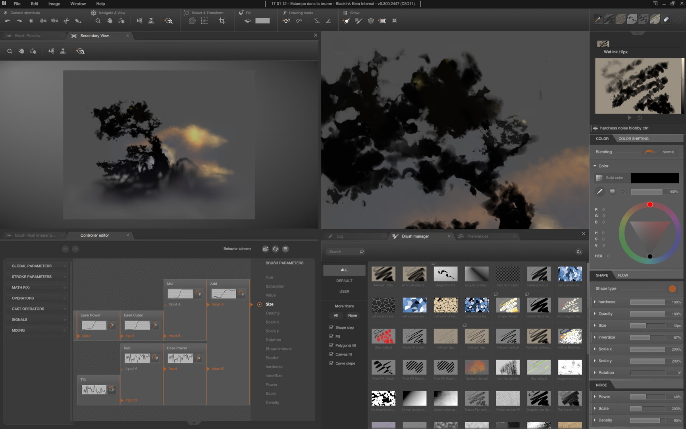The height and width of the screenshot is (429, 686).
Task: Click the None filter button
Action: (352, 315)
